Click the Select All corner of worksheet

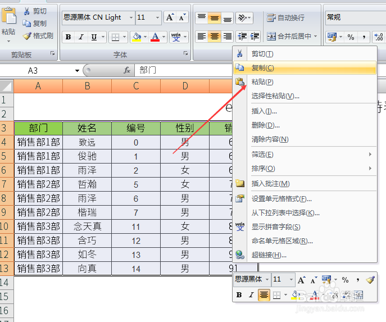pos(7,86)
